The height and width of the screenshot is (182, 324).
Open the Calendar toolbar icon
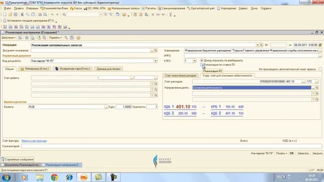(141, 15)
